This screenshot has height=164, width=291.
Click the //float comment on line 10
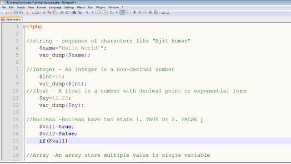click(x=136, y=91)
